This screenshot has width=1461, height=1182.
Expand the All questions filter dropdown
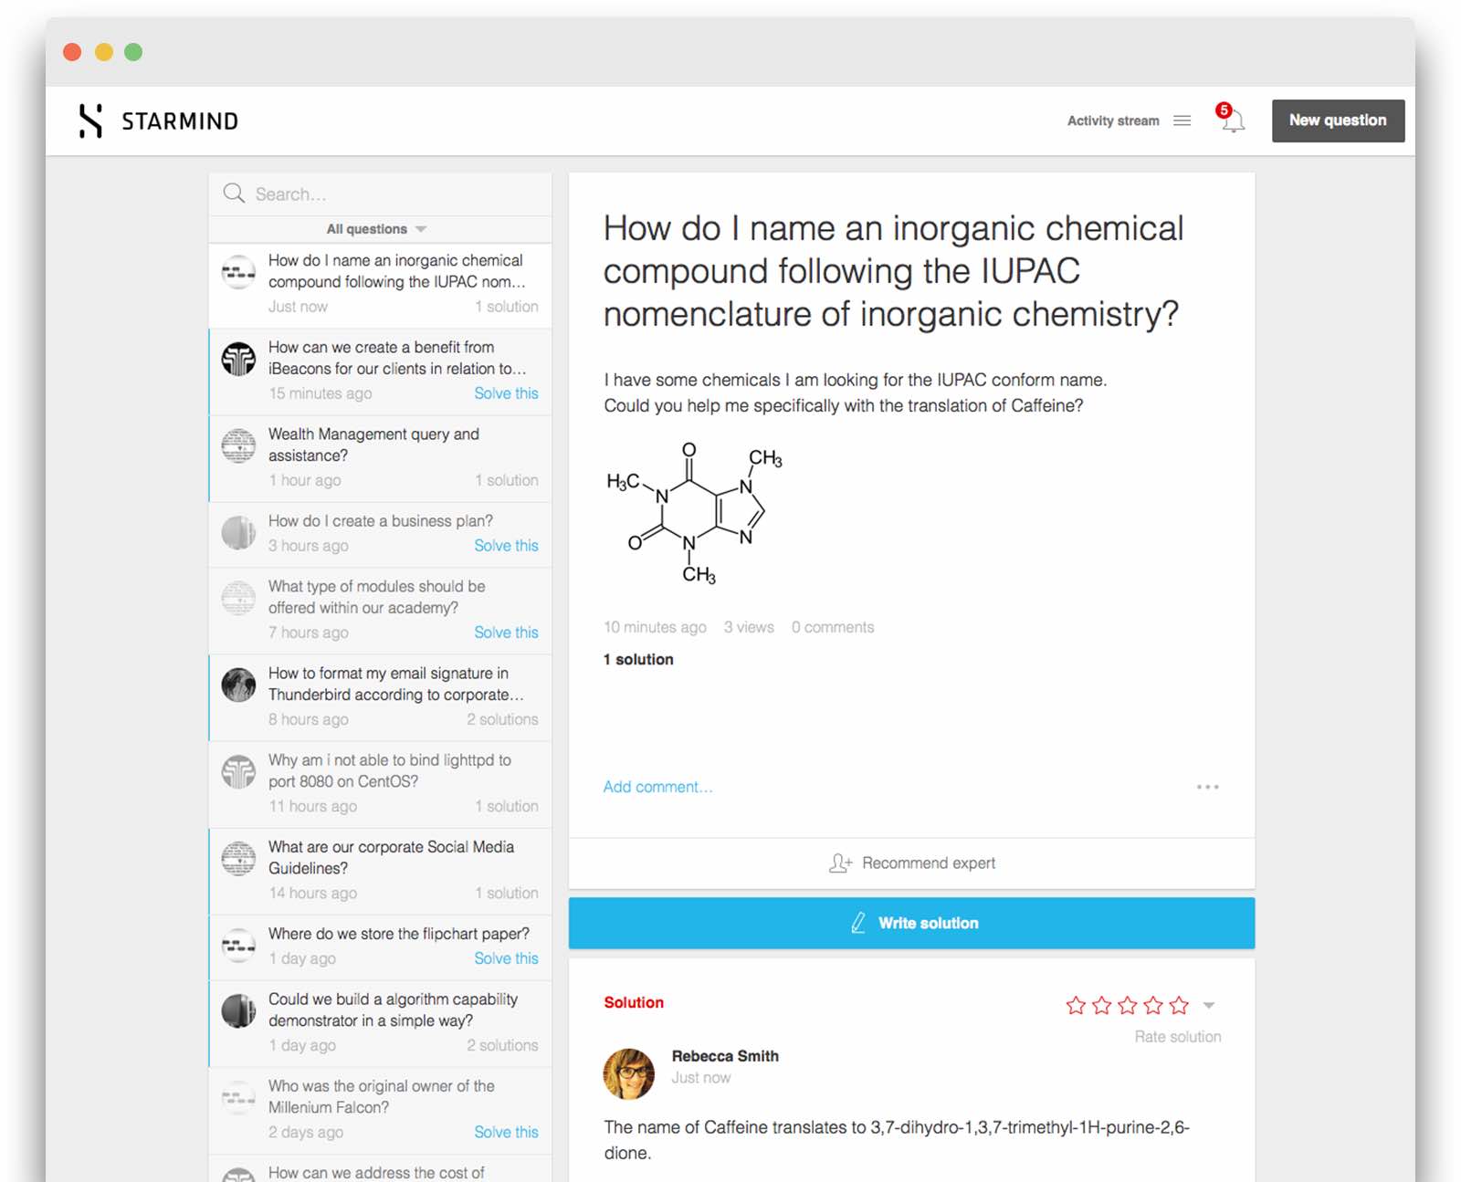point(376,229)
